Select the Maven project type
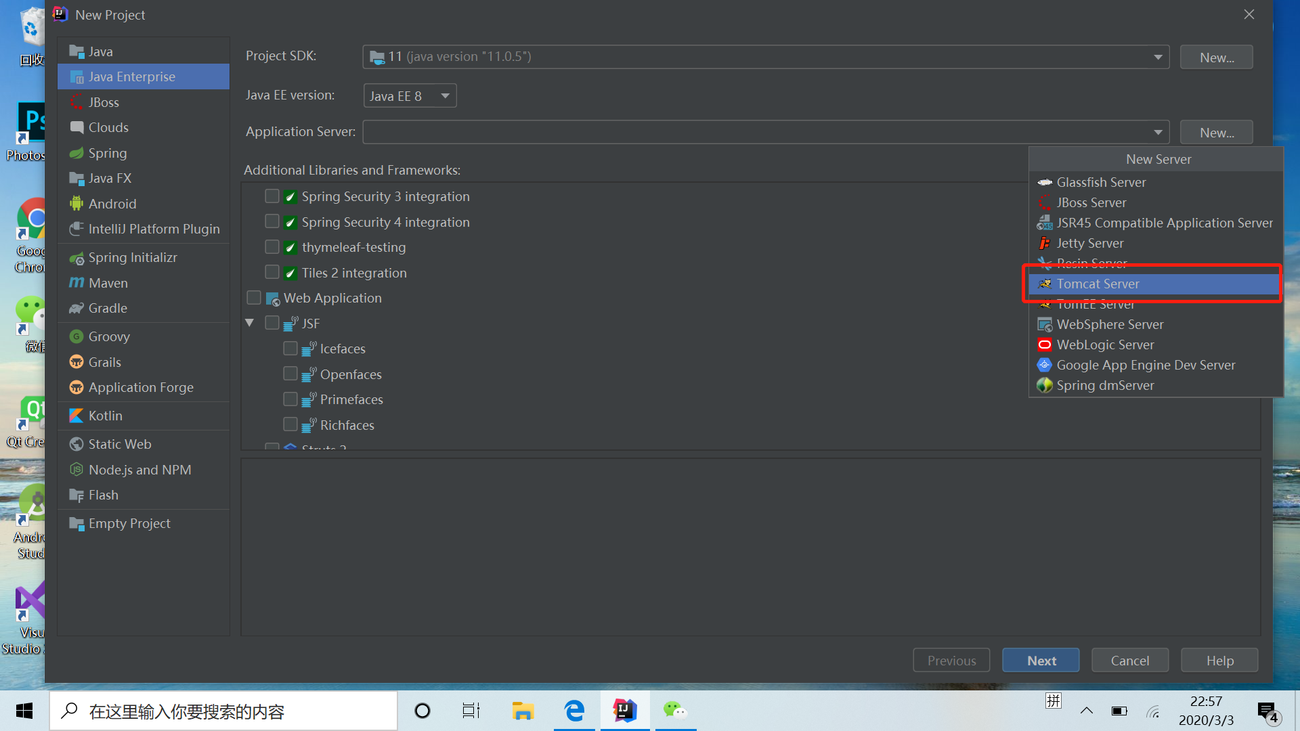The image size is (1300, 731). pos(108,283)
